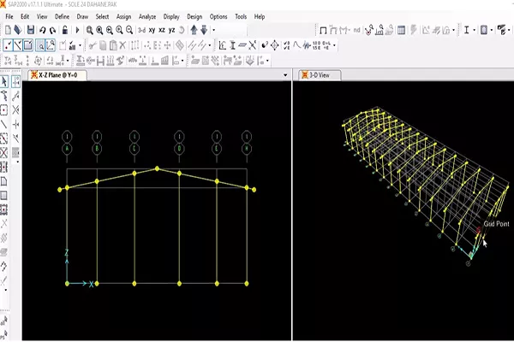Move up in list blue arrow
Image resolution: width=514 pixels, height=342 pixels.
coord(194,30)
